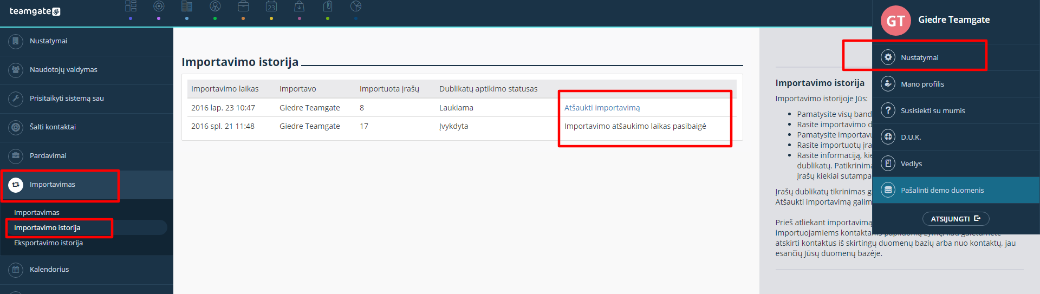1040x294 pixels.
Task: Open the contacts person icon in top bar
Action: coord(215,6)
